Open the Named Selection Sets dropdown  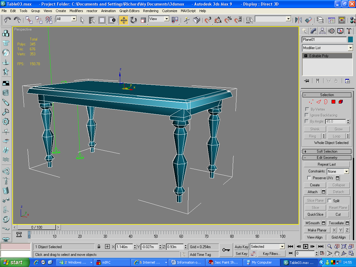click(x=273, y=19)
